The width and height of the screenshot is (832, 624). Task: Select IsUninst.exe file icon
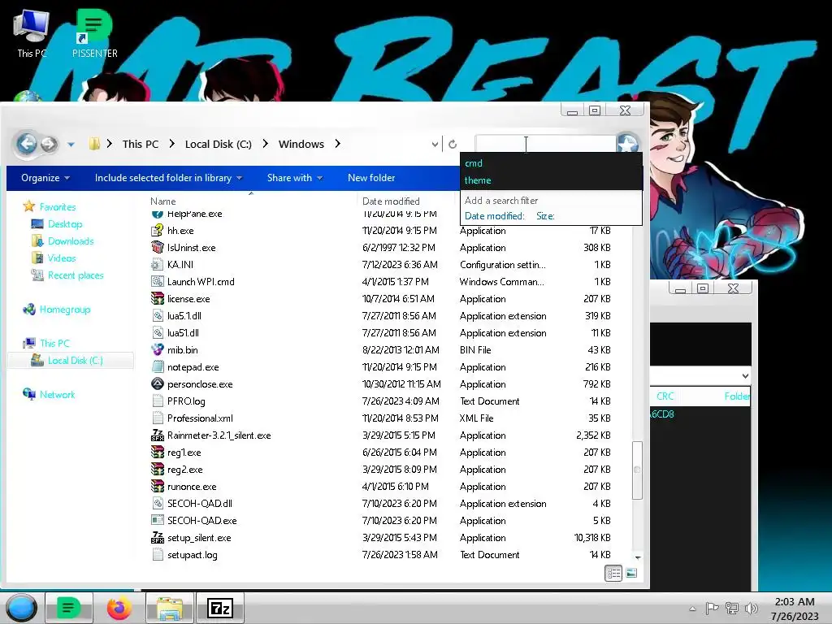157,247
